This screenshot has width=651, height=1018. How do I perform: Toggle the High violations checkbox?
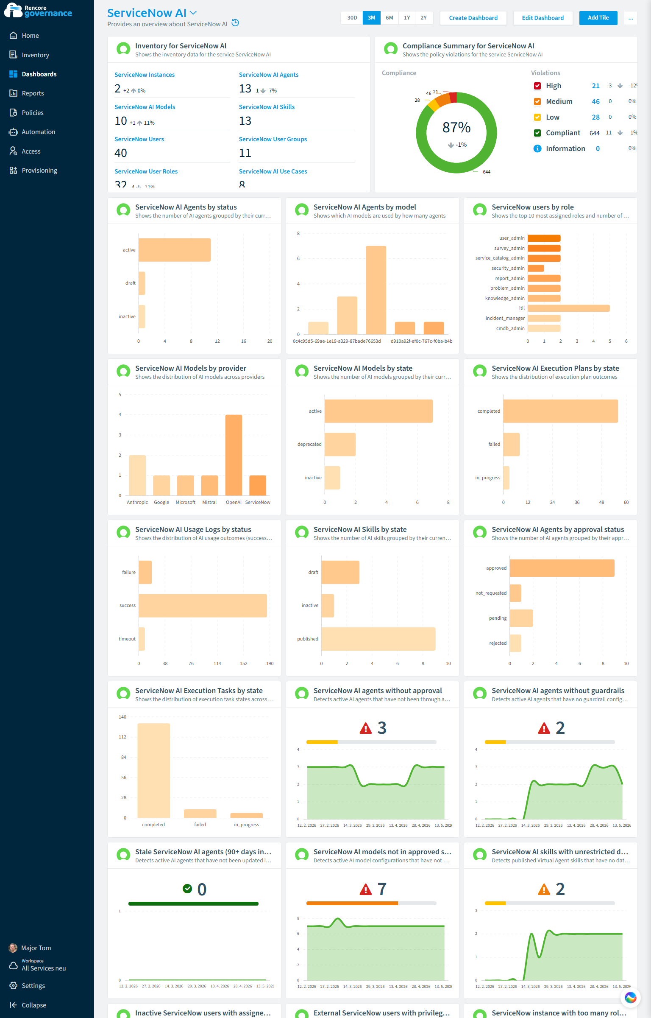[537, 86]
